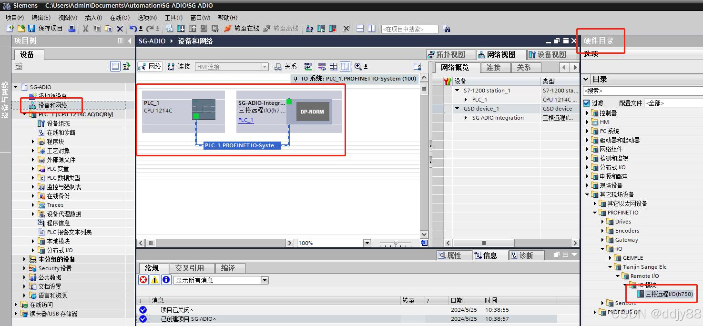Collapse project tree with left arrow icon
This screenshot has width=703, height=326.
[x=130, y=41]
